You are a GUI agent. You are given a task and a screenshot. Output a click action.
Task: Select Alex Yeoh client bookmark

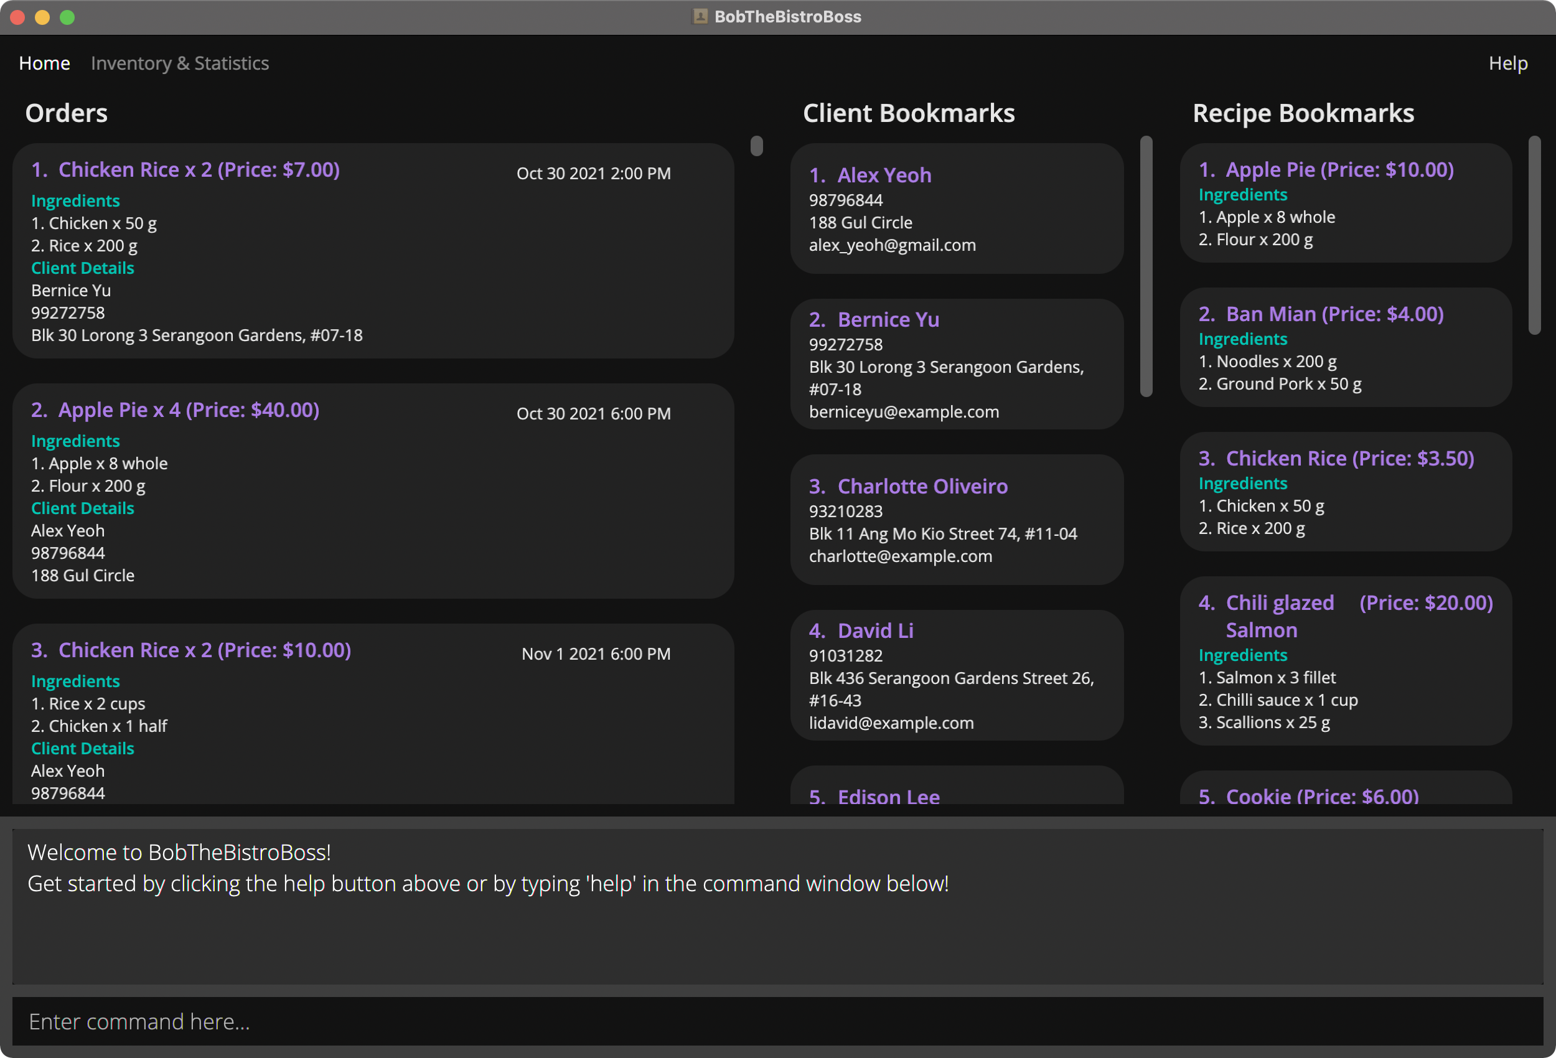956,208
